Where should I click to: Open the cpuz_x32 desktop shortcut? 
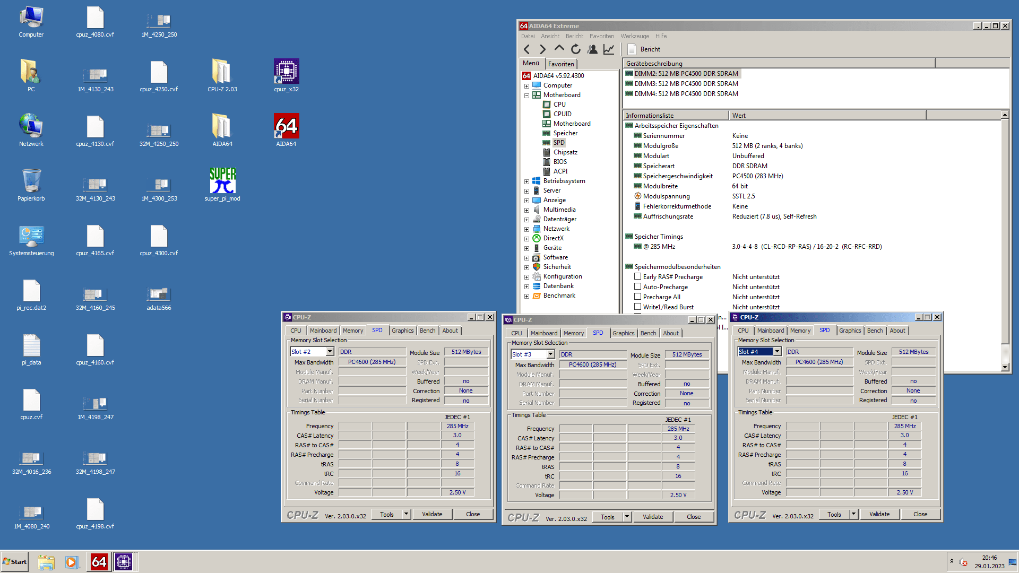[286, 75]
